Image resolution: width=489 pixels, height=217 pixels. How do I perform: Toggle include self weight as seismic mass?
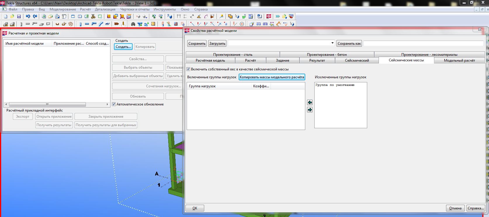188,69
